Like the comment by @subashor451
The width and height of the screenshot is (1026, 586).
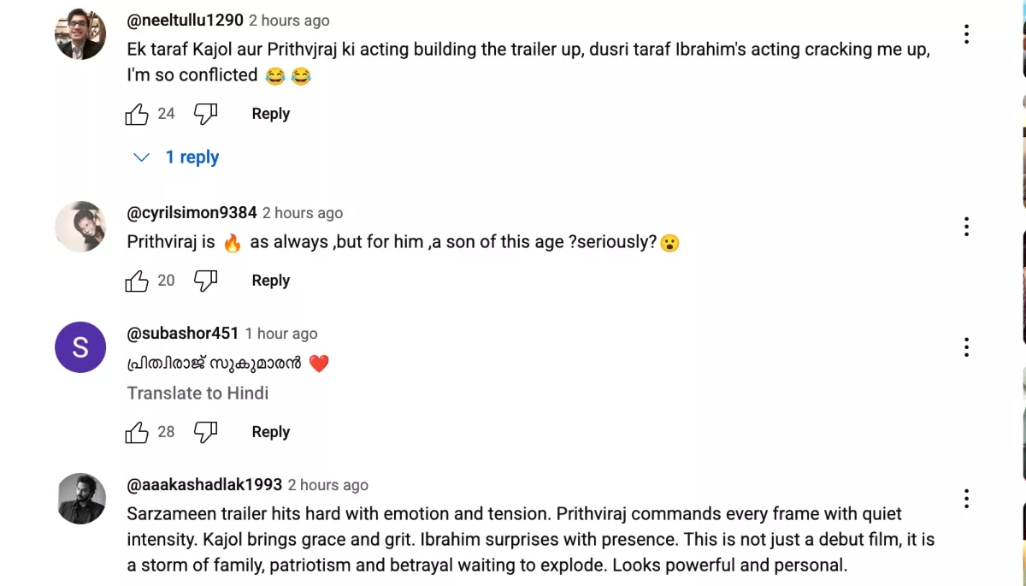coord(137,432)
